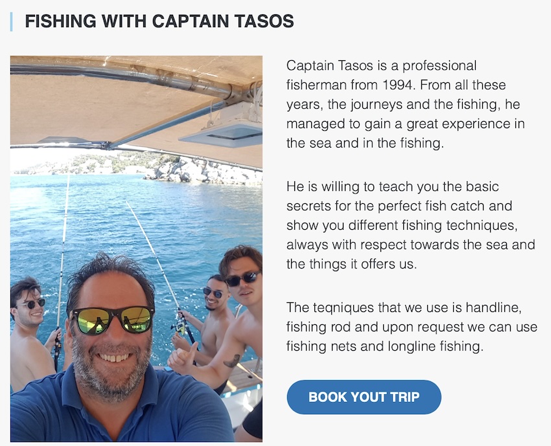551x446 pixels.
Task: Click the text 'longline fishing'
Action: pos(436,347)
